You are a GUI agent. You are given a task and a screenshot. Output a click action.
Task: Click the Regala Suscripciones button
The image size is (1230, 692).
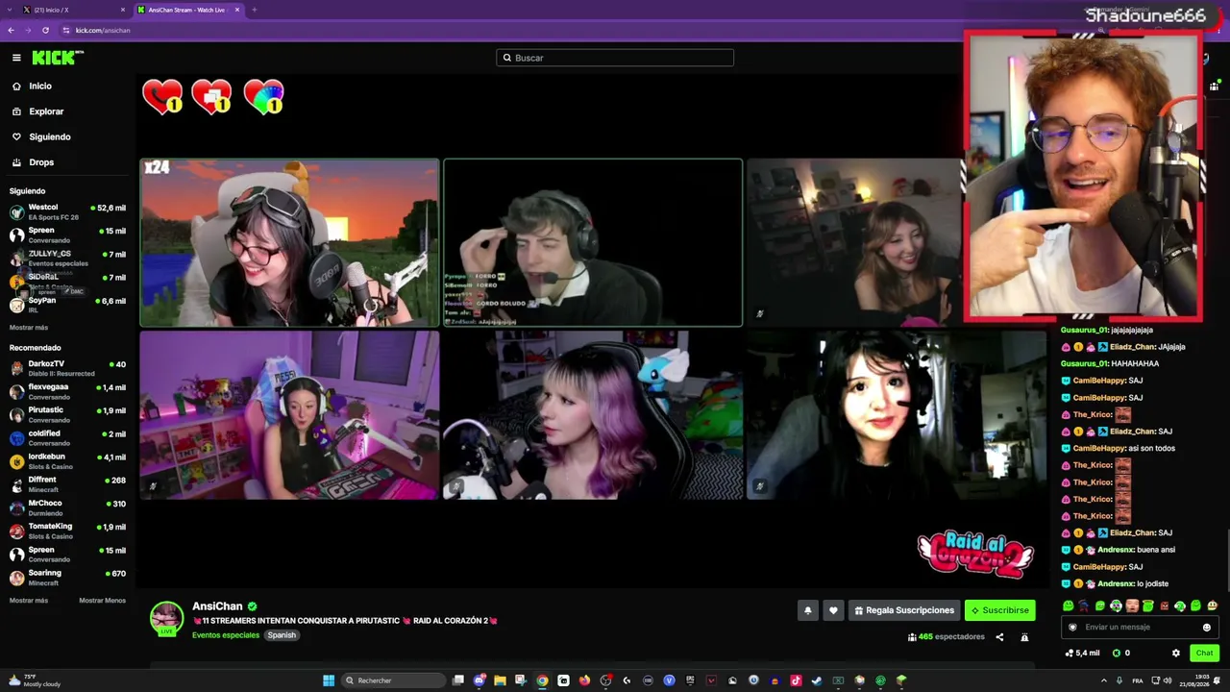click(904, 610)
